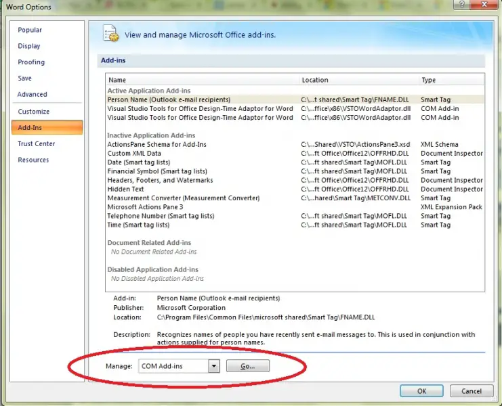Select Measurement Converter add-in row
502x406 pixels.
click(295, 198)
